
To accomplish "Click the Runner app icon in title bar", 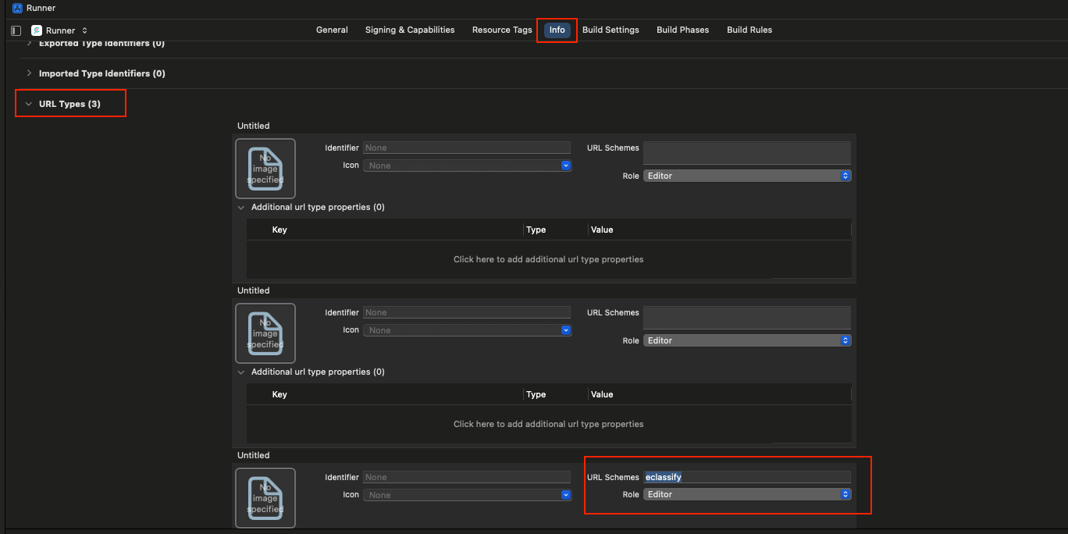I will [17, 8].
